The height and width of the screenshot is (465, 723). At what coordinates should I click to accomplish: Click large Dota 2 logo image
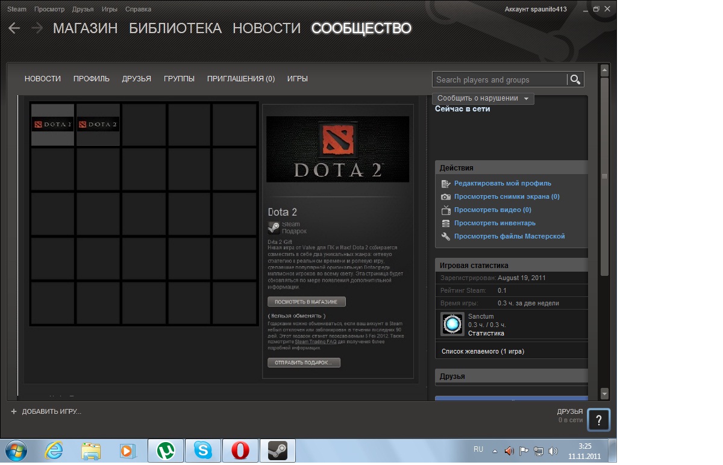(337, 149)
